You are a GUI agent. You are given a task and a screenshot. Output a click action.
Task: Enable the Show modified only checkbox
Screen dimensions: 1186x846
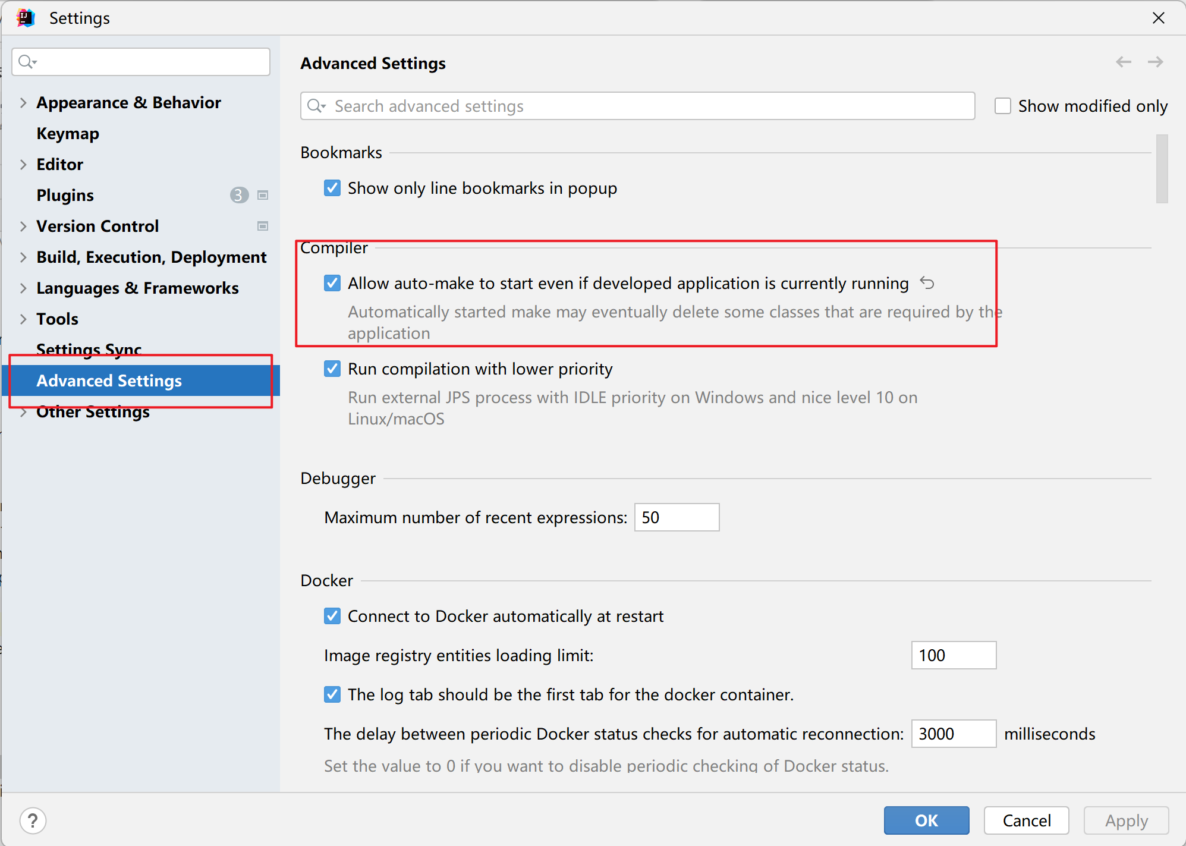click(1003, 106)
